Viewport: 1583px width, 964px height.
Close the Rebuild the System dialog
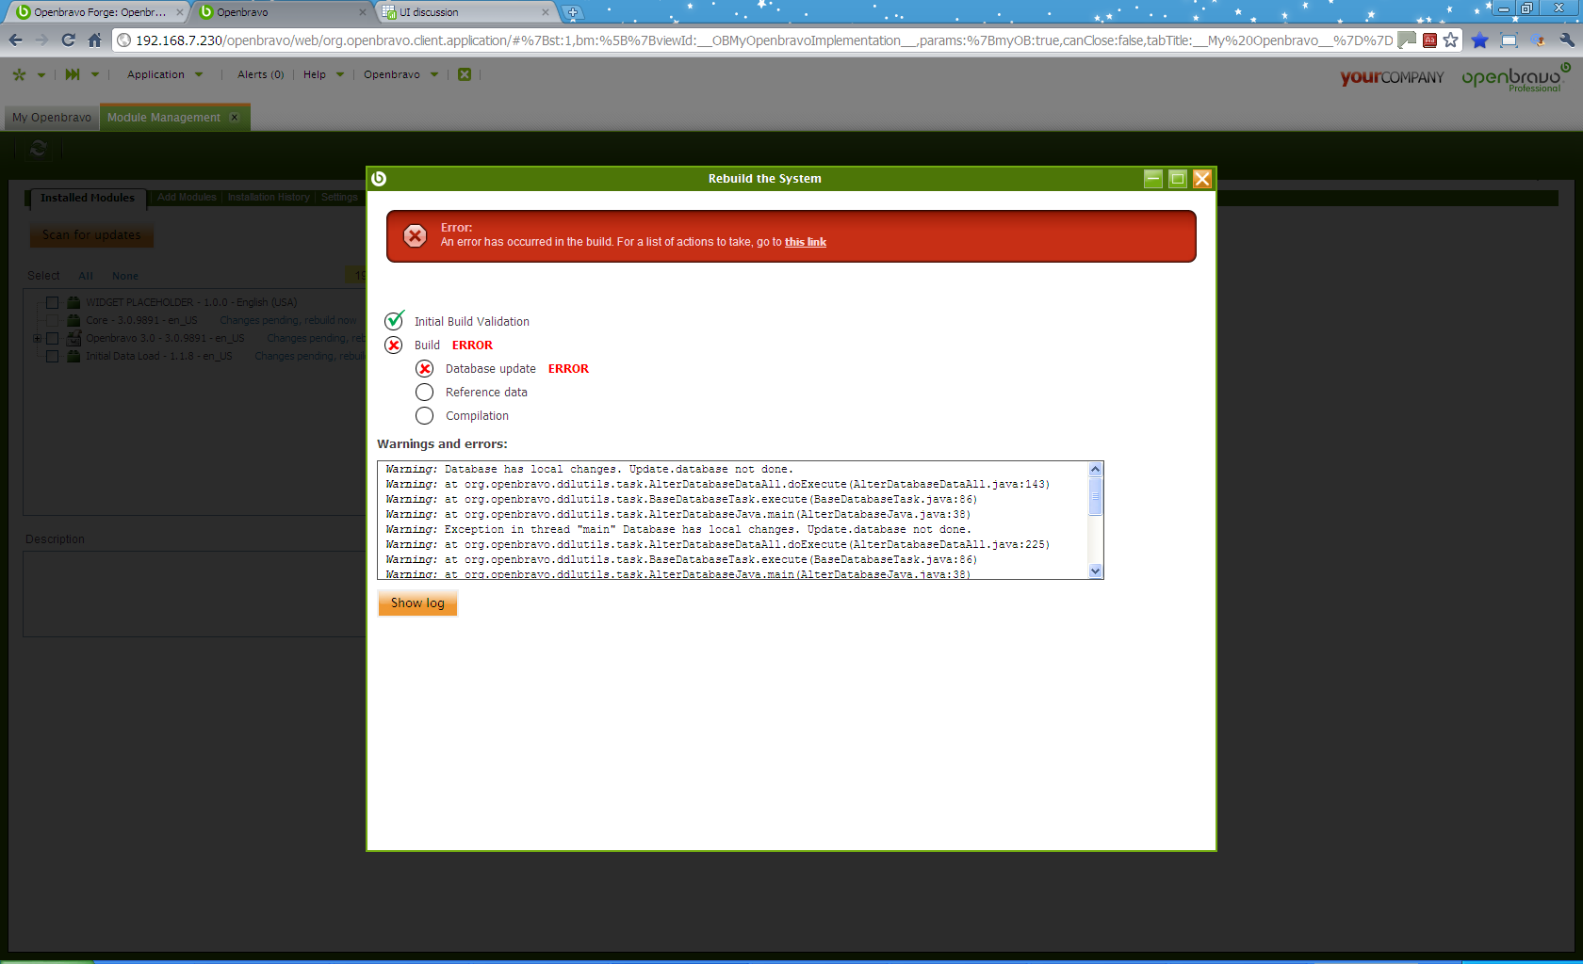tap(1202, 179)
